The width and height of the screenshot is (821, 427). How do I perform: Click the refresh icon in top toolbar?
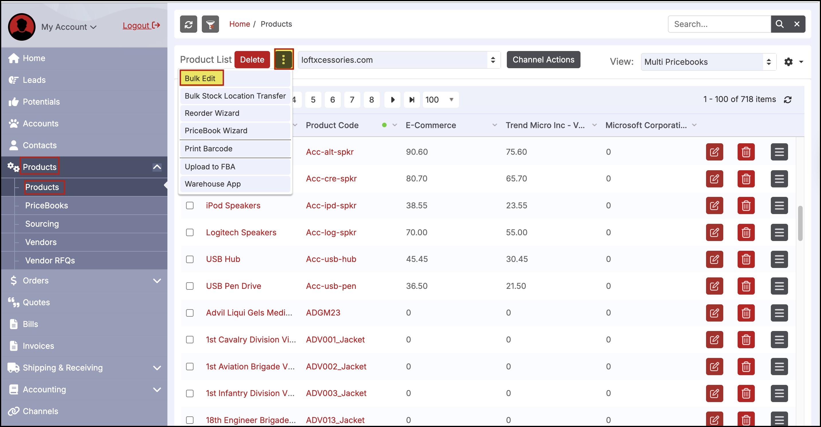coord(188,24)
